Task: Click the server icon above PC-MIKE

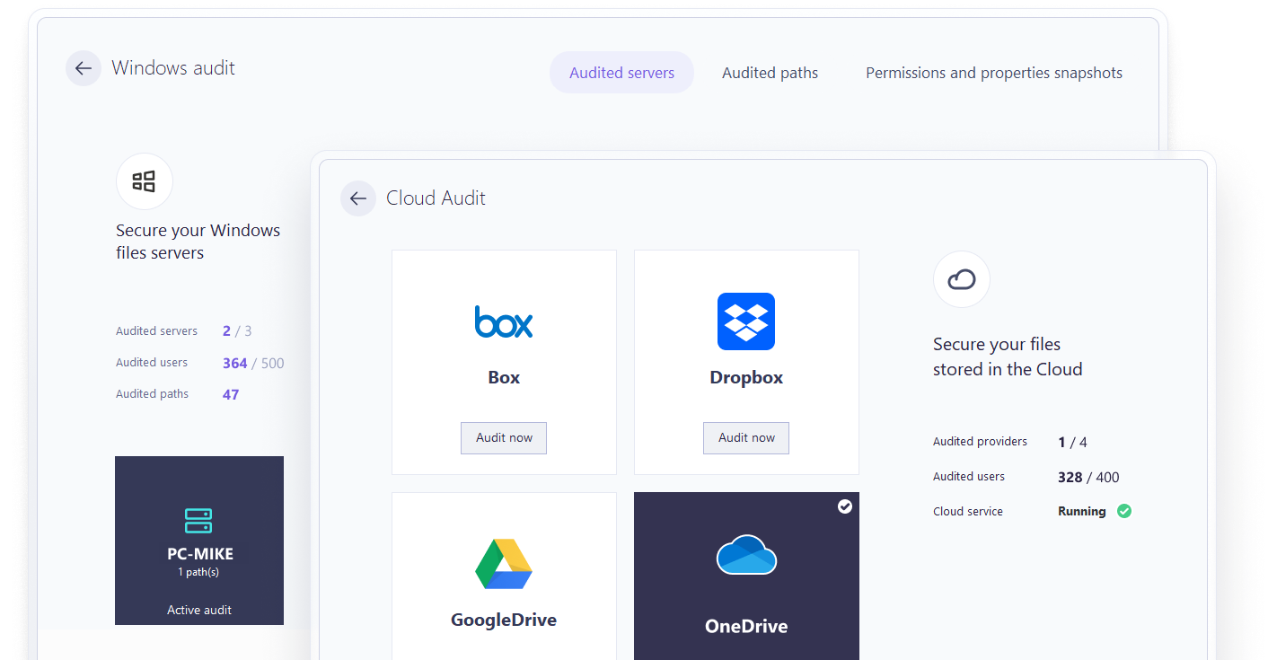Action: [198, 521]
